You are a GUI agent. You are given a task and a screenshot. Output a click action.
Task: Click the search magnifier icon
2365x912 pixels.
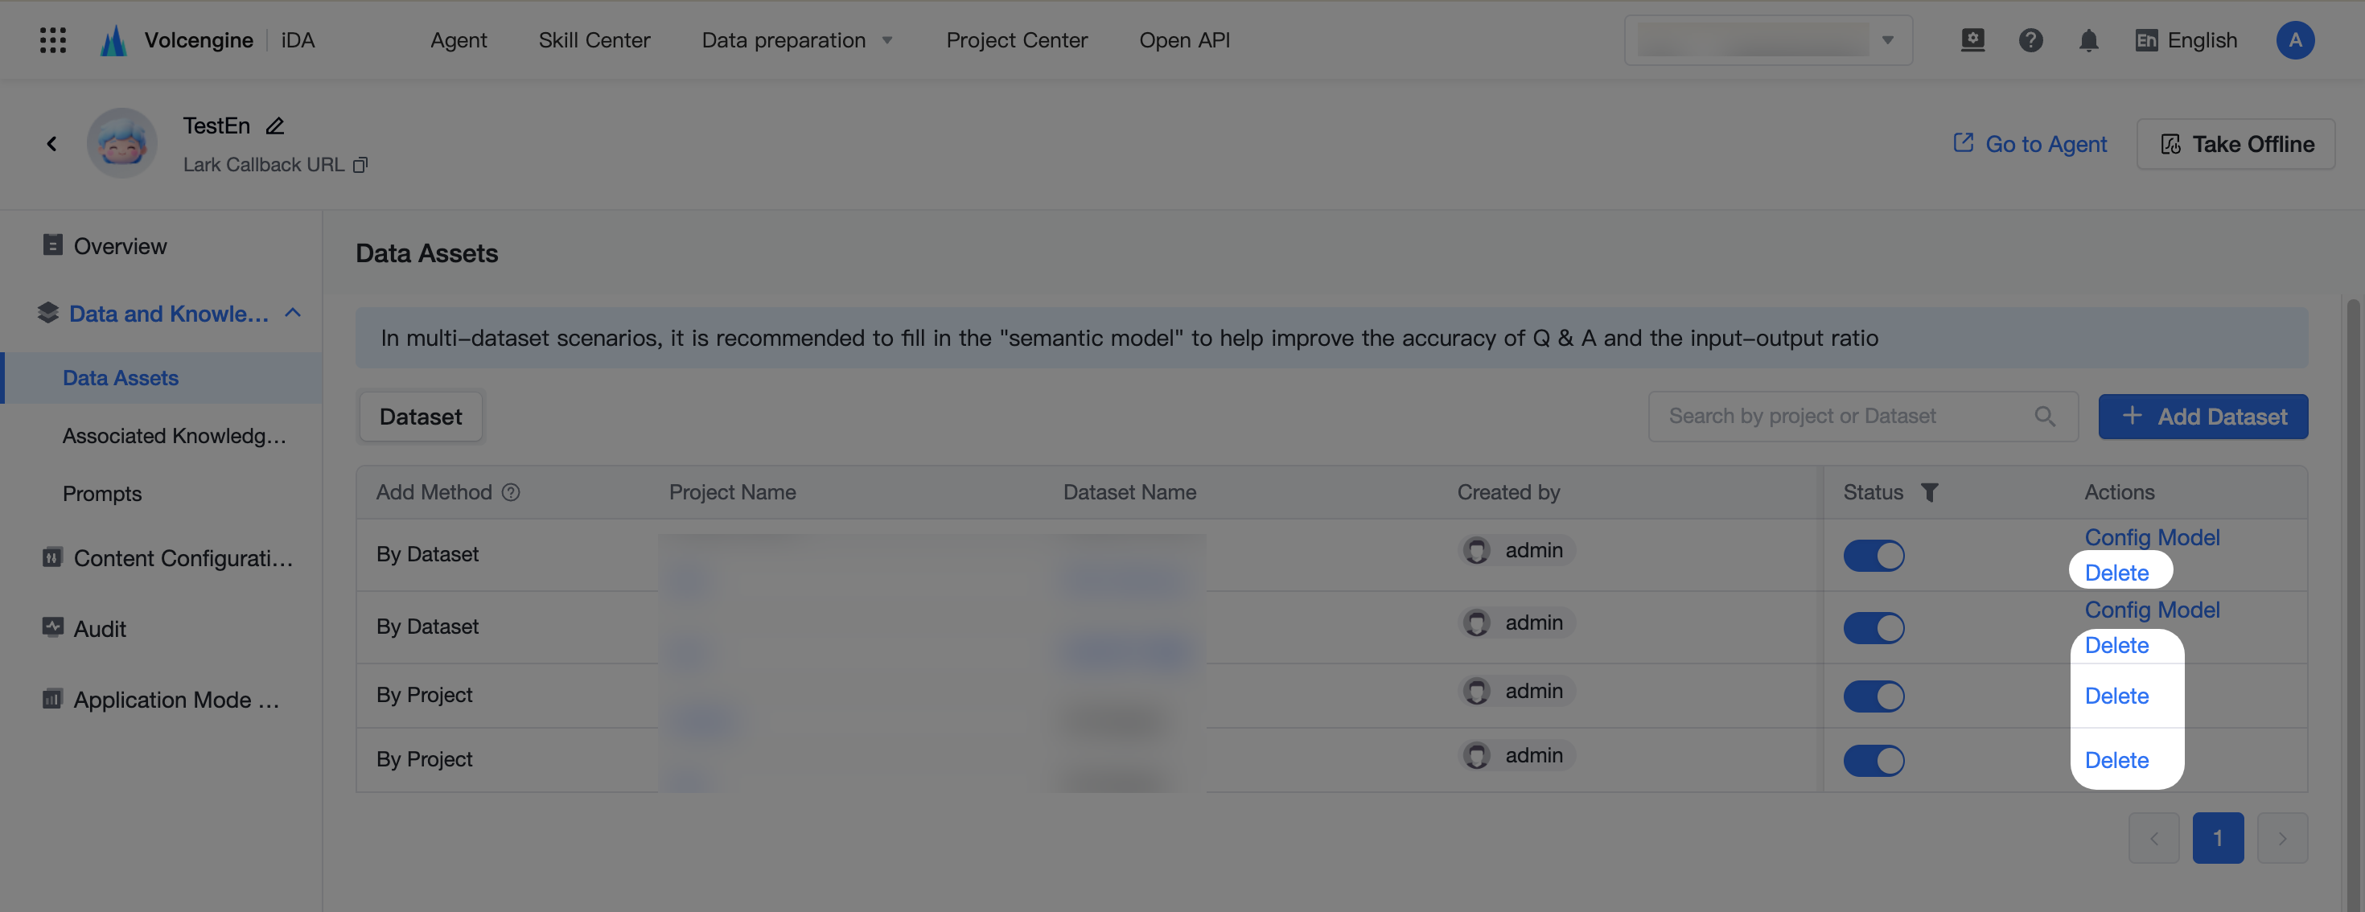click(2045, 417)
